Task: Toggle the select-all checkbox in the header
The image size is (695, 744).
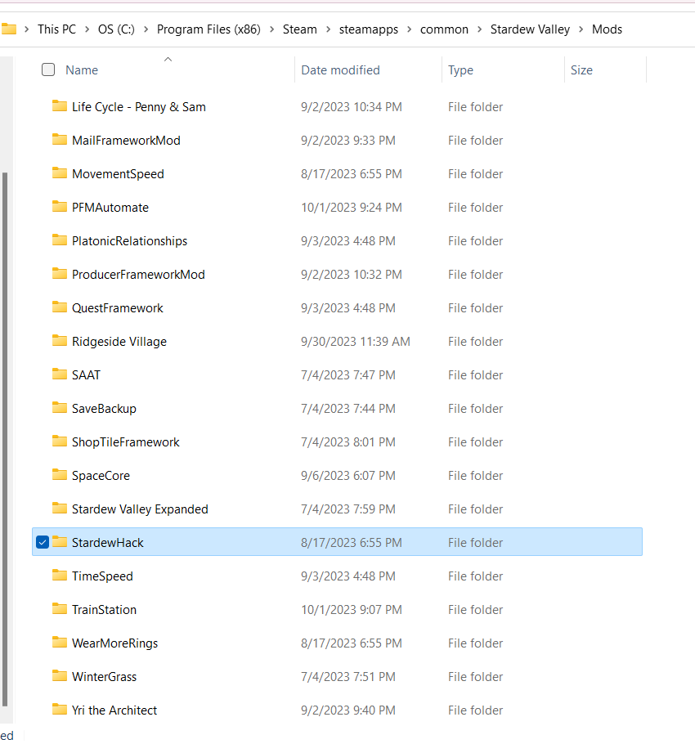Action: click(x=48, y=69)
